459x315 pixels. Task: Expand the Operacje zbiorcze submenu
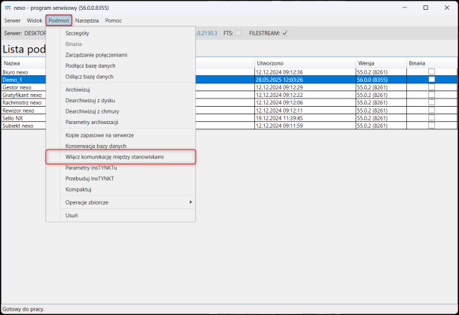(x=120, y=202)
